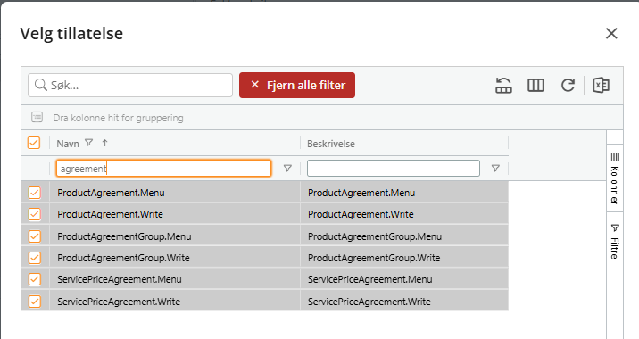Open the column chooser icon in toolbar
The height and width of the screenshot is (339, 639).
pyautogui.click(x=535, y=86)
